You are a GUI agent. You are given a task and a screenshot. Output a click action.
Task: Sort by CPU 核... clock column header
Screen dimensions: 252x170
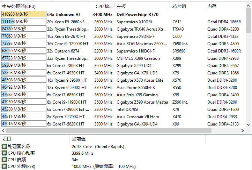pyautogui.click(x=102, y=6)
